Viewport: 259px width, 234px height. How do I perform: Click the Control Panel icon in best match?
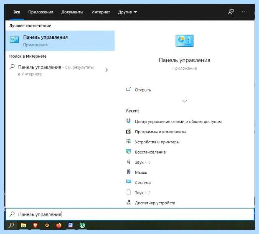(14, 40)
